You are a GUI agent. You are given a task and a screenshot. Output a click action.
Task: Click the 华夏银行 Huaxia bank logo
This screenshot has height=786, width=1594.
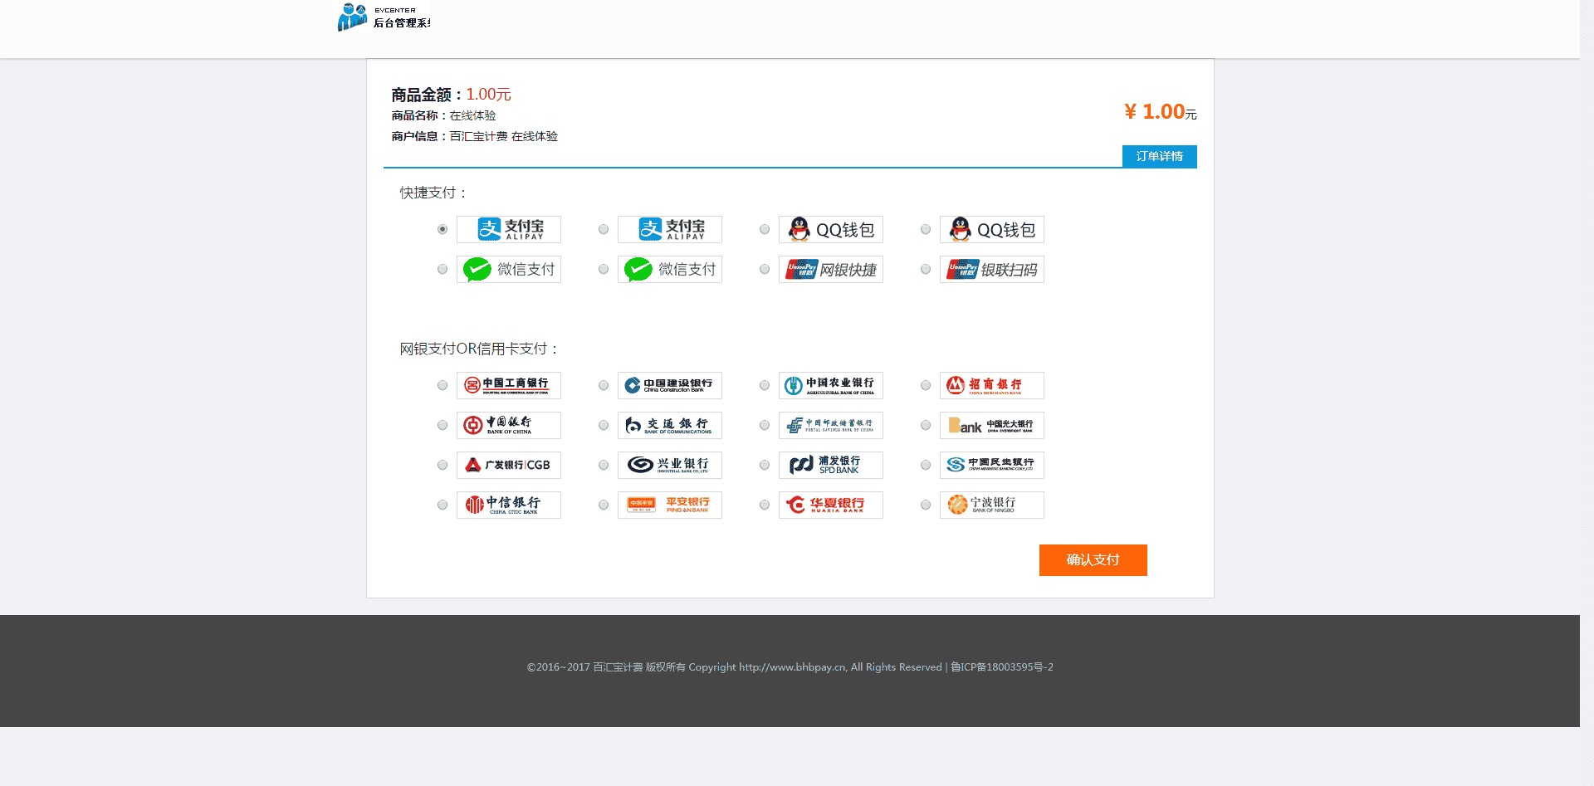pyautogui.click(x=831, y=505)
